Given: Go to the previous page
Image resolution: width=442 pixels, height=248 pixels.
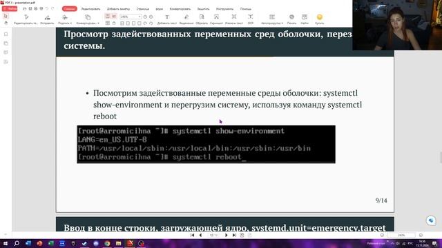Looking at the screenshot, I should click(200, 235).
